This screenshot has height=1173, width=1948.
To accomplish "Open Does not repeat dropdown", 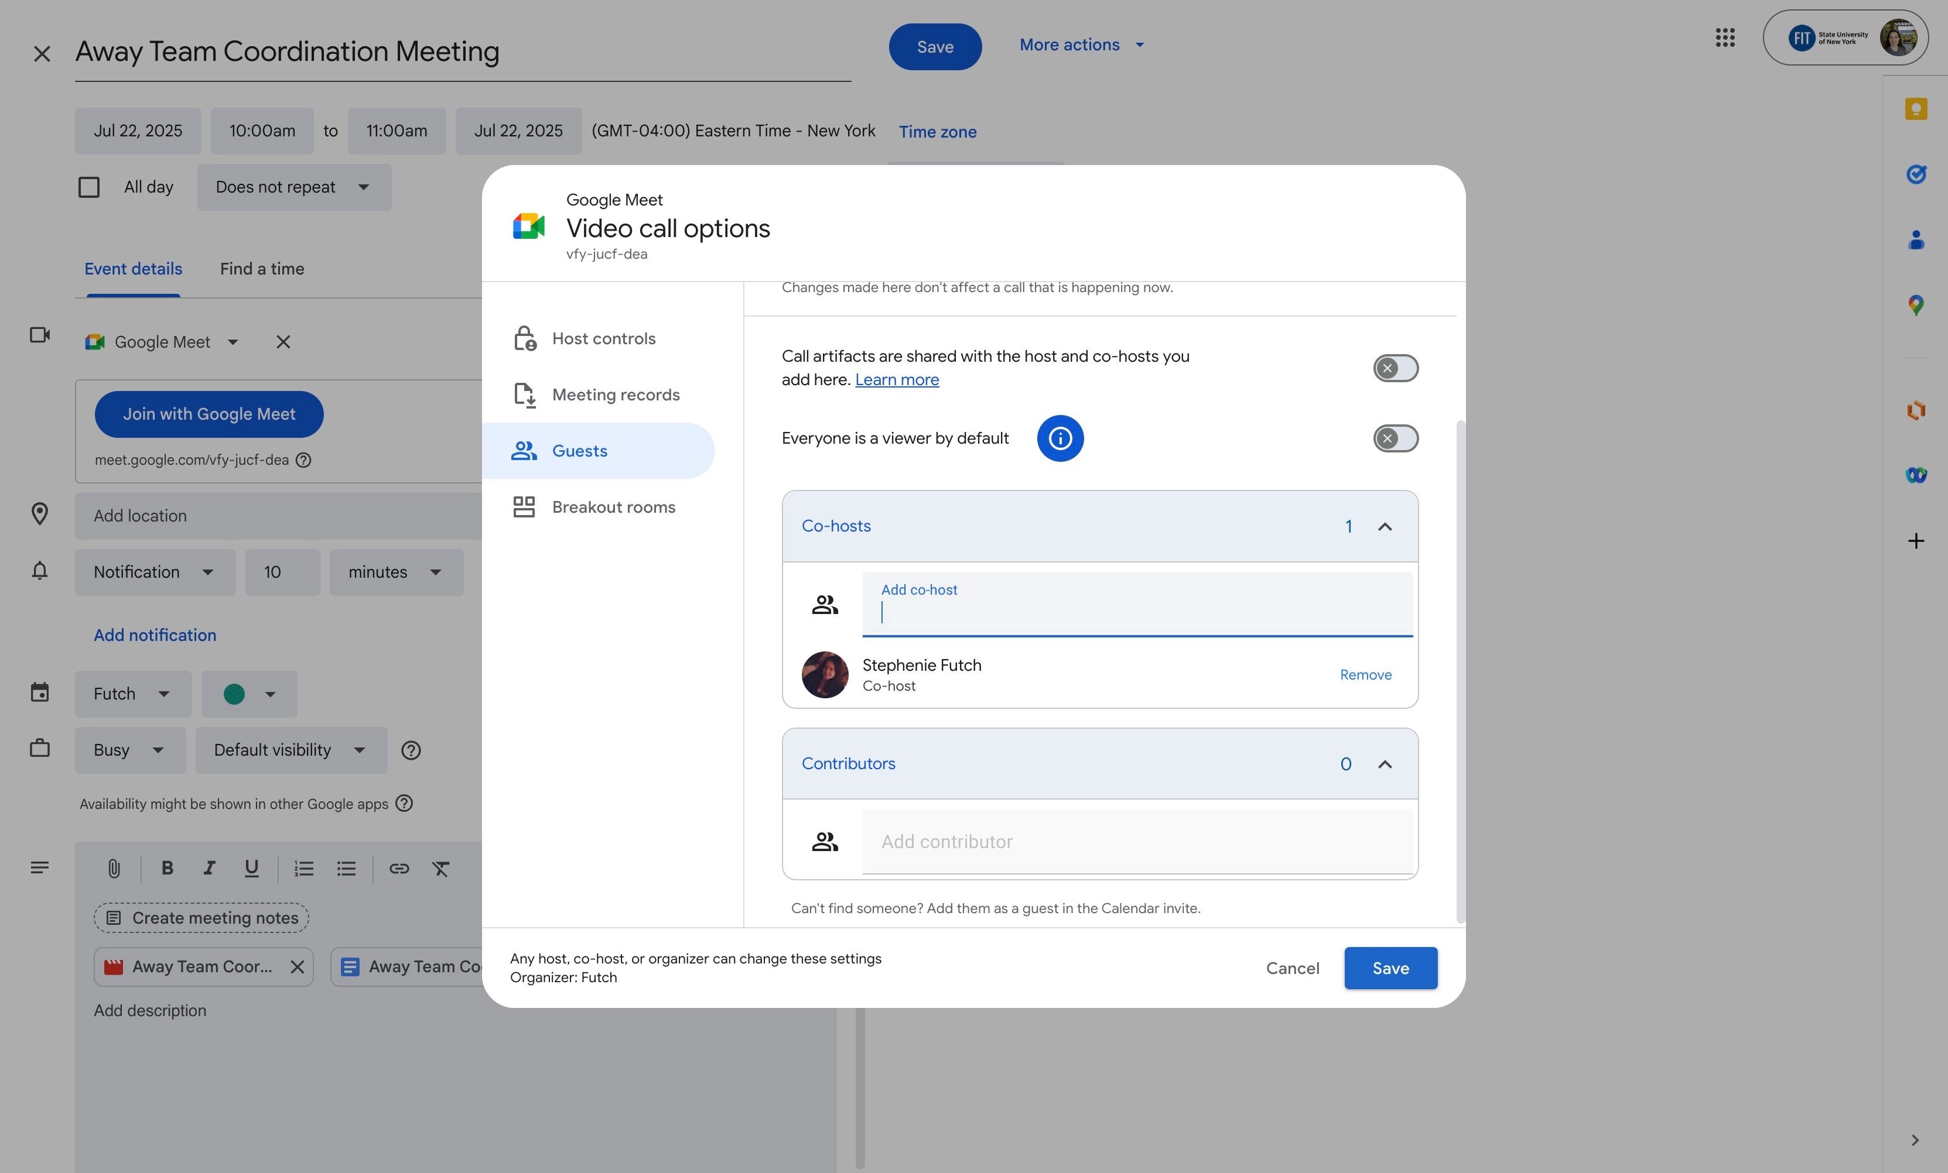I will point(293,187).
